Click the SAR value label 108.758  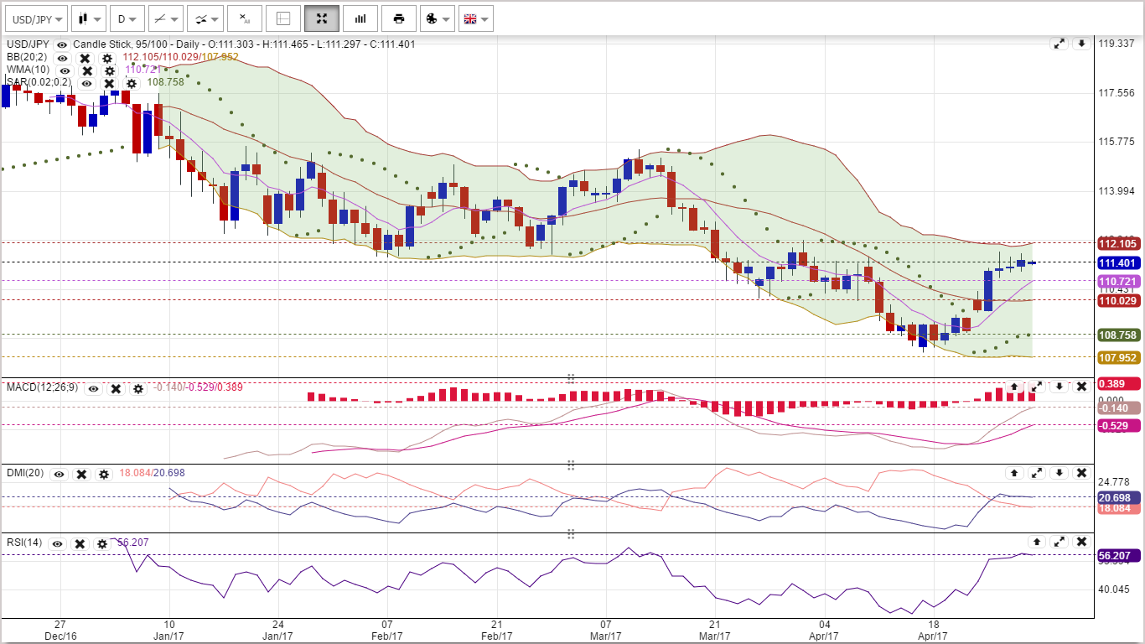tap(1119, 335)
